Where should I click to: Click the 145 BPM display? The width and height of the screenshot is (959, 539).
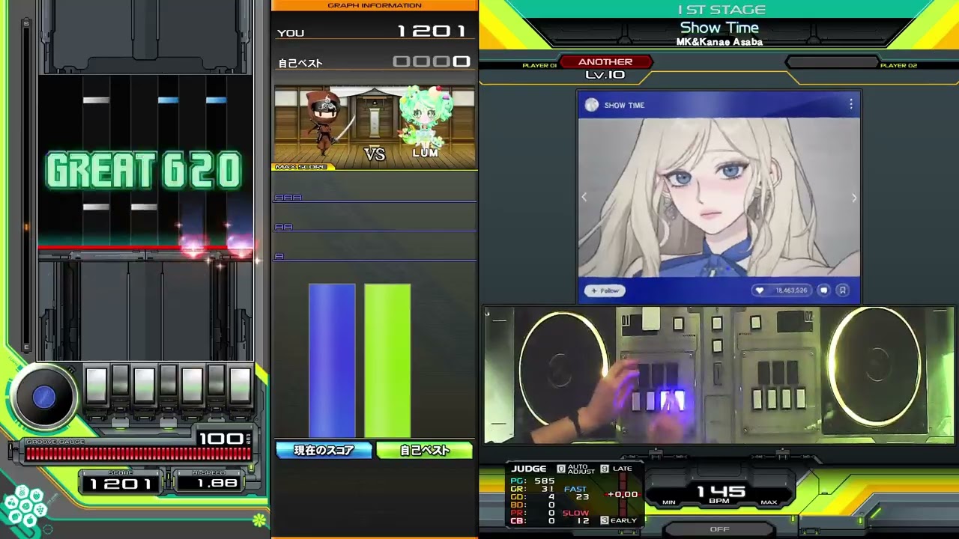click(x=721, y=493)
